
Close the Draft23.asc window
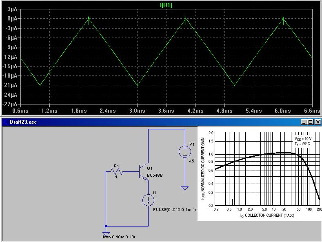318,122
